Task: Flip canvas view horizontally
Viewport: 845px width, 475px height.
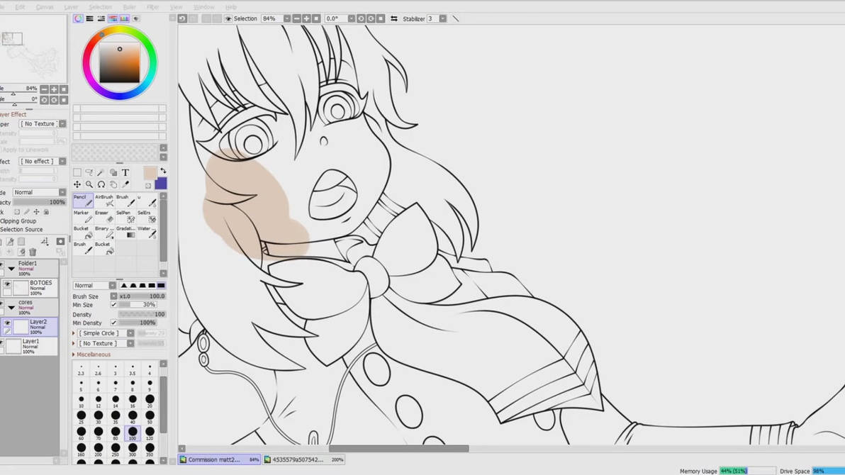Action: pos(394,18)
